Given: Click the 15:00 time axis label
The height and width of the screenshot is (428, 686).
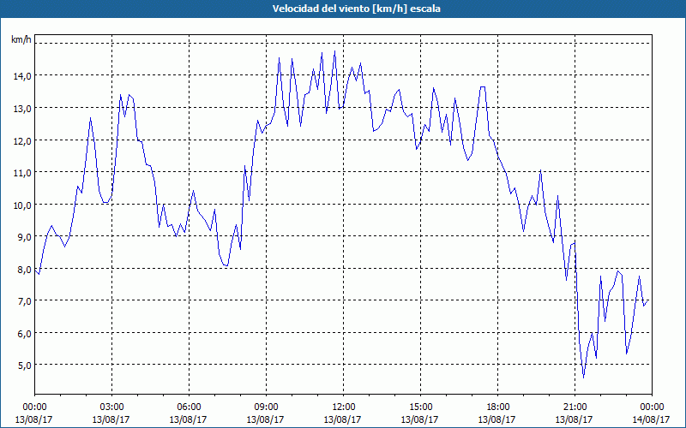Looking at the screenshot, I should (420, 407).
